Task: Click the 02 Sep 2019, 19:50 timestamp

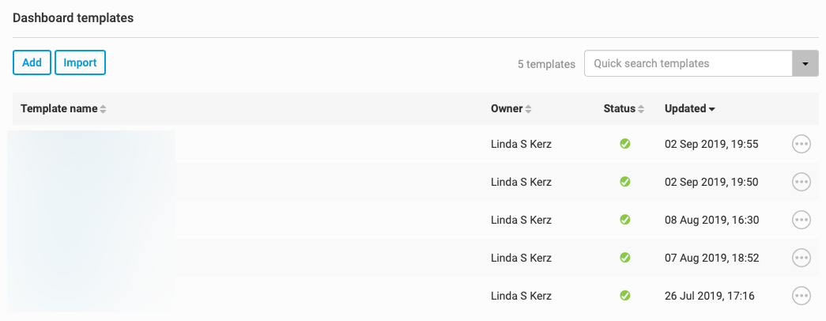Action: pos(711,182)
